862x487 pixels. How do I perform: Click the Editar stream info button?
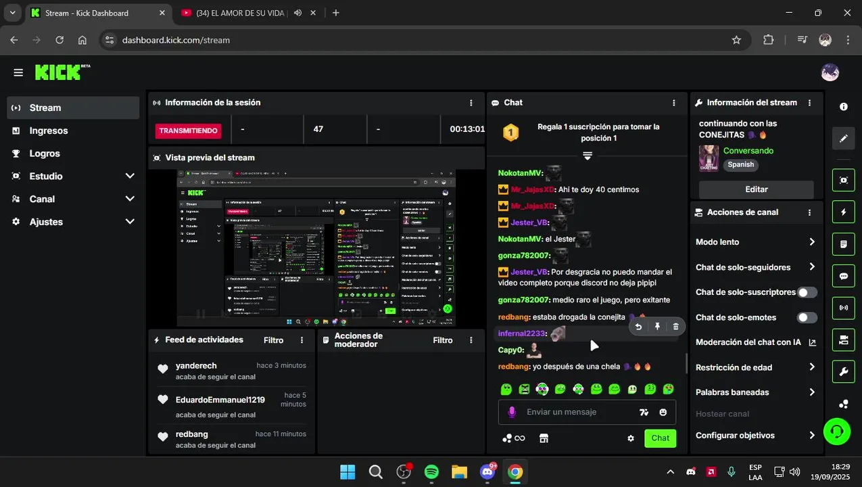pos(756,189)
